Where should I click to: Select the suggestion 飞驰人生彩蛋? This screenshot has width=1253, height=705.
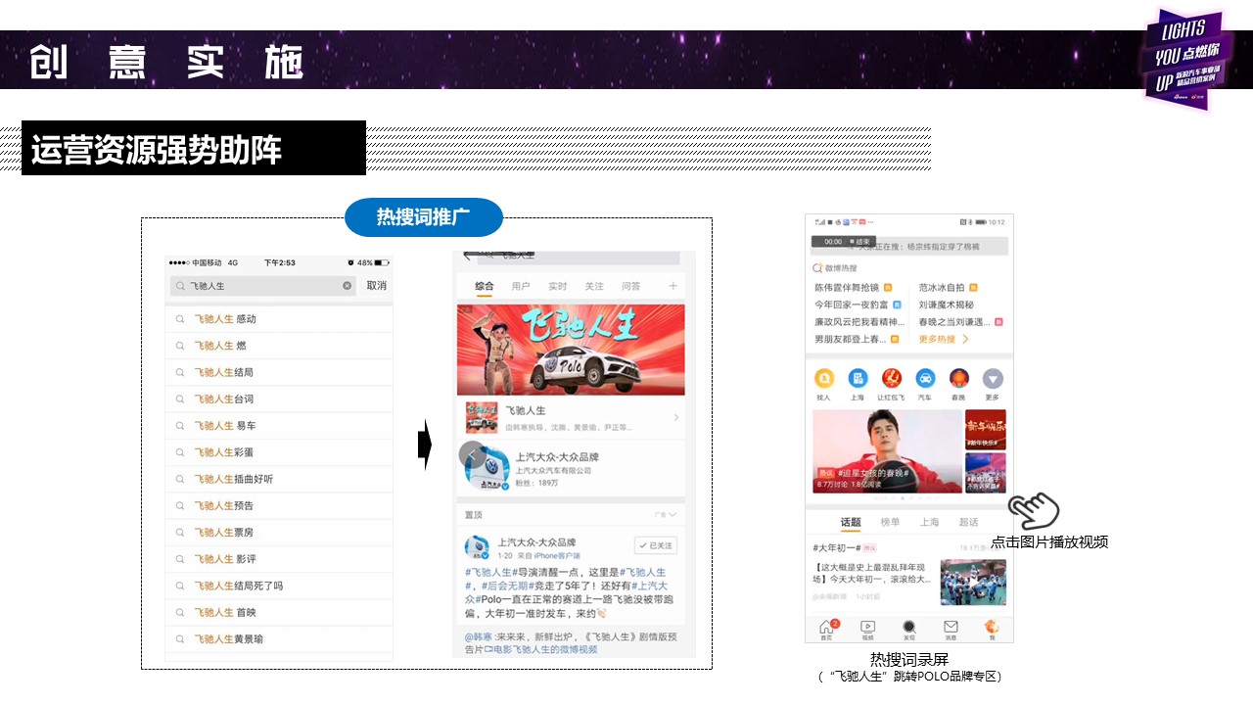(279, 452)
